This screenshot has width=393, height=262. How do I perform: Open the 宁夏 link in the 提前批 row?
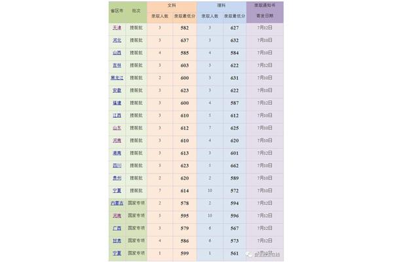click(117, 191)
